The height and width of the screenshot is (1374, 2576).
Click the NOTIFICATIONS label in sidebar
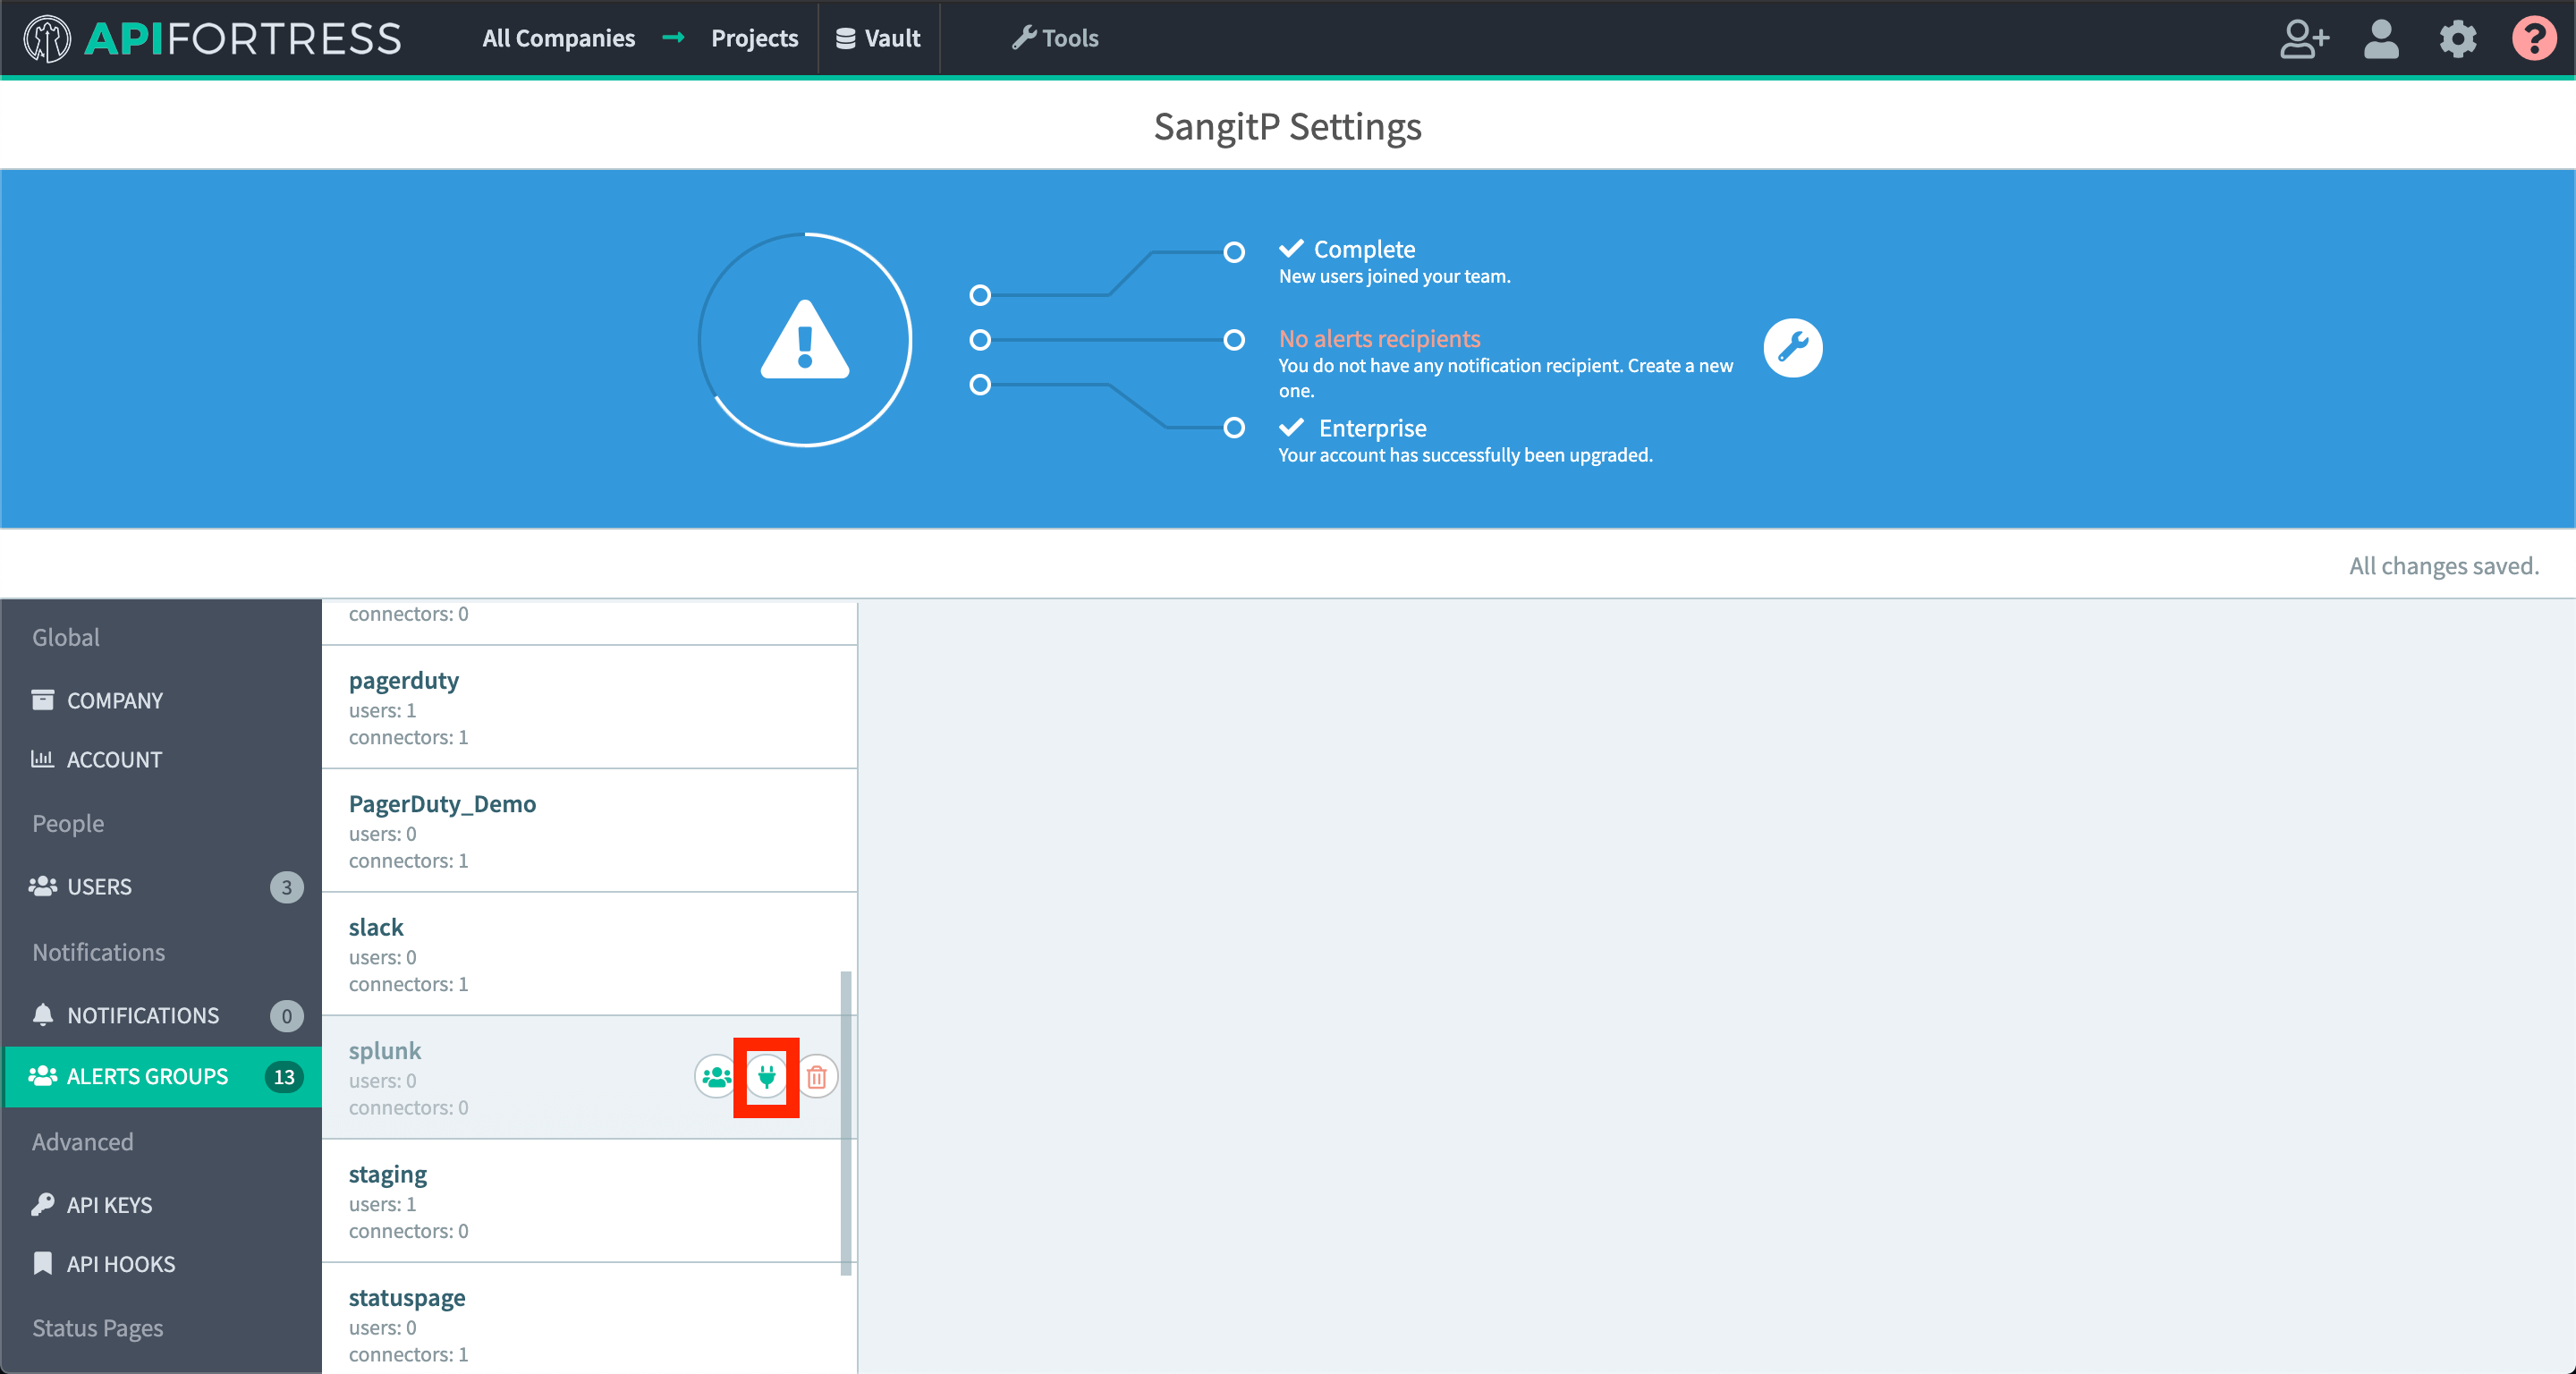(x=145, y=1013)
